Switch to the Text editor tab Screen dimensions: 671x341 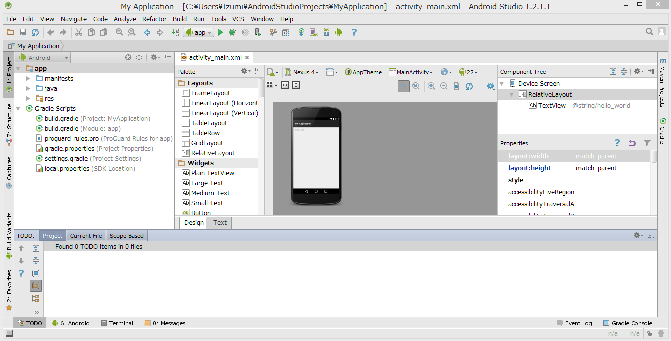point(220,223)
